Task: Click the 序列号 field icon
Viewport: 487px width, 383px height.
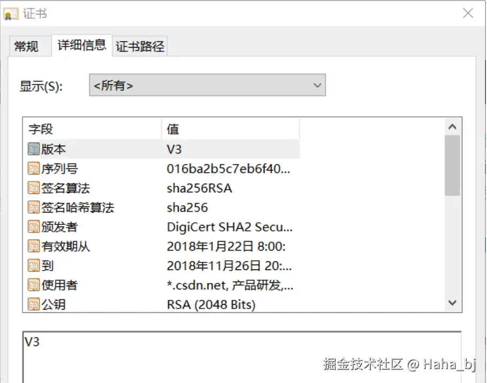Action: click(33, 169)
